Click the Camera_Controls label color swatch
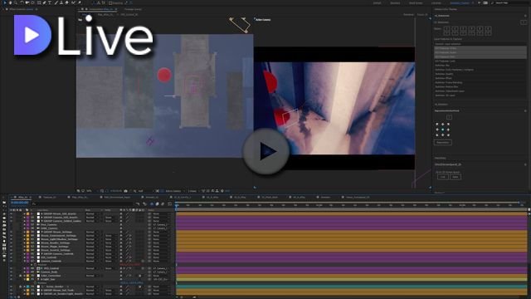 pyautogui.click(x=27, y=261)
